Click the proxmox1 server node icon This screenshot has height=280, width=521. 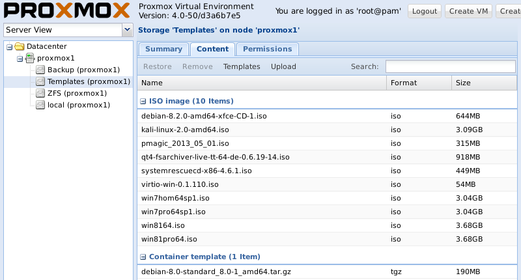tap(30, 58)
